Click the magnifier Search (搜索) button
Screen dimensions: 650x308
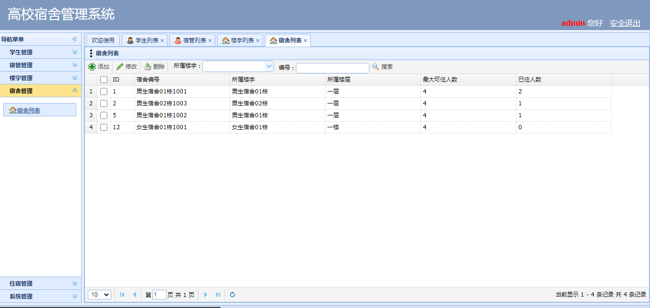[383, 67]
